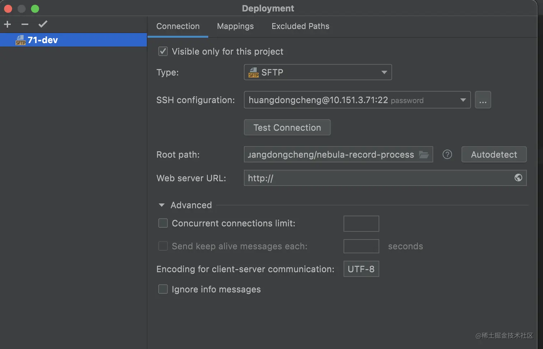
Task: Open web server URL in browser globe icon
Action: coord(518,178)
